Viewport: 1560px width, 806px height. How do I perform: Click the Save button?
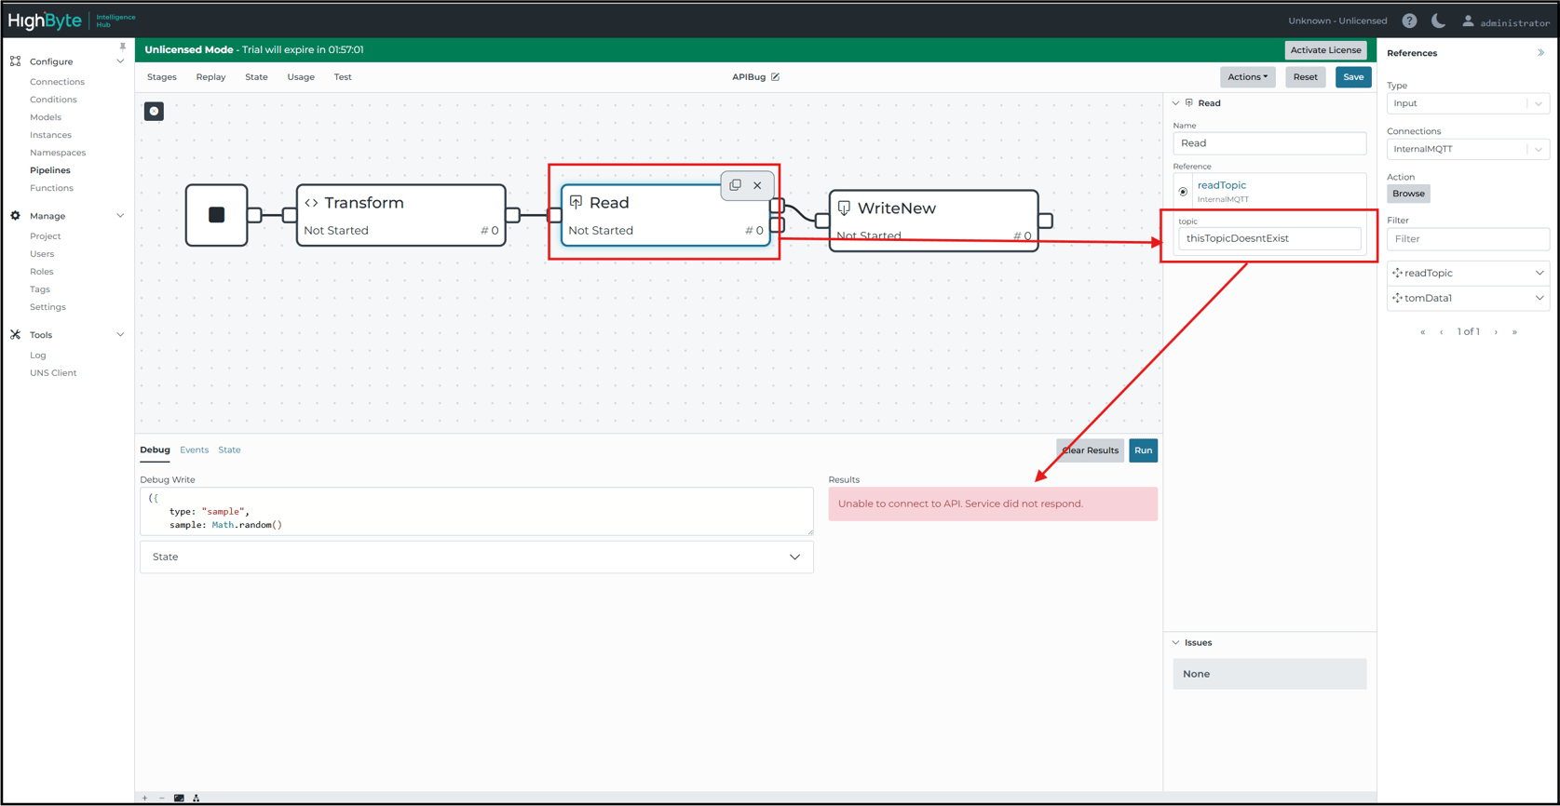pyautogui.click(x=1353, y=77)
